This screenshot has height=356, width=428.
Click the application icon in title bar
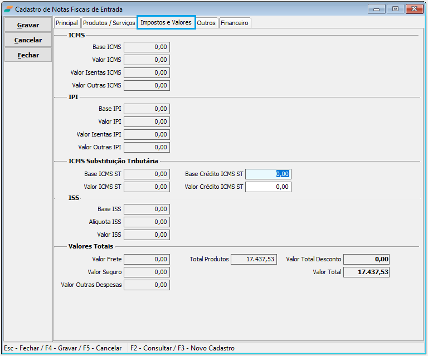click(x=8, y=9)
